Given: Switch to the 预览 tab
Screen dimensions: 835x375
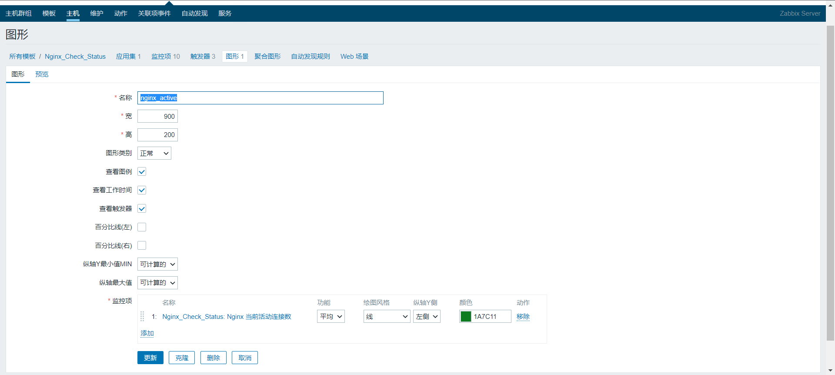Looking at the screenshot, I should click(42, 74).
